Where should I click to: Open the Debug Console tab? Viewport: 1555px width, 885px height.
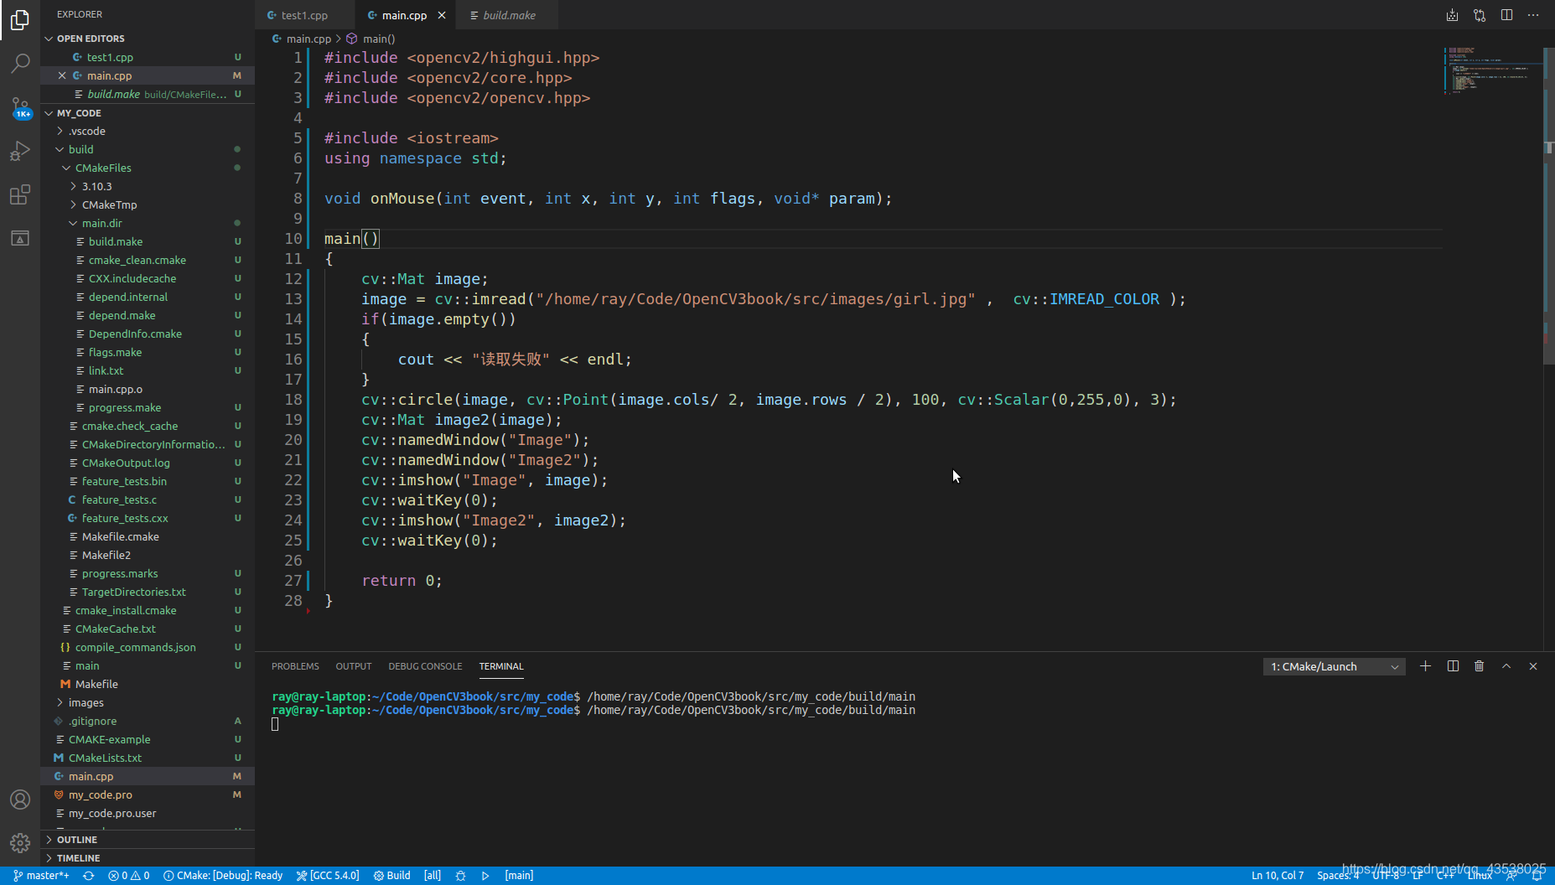425,666
